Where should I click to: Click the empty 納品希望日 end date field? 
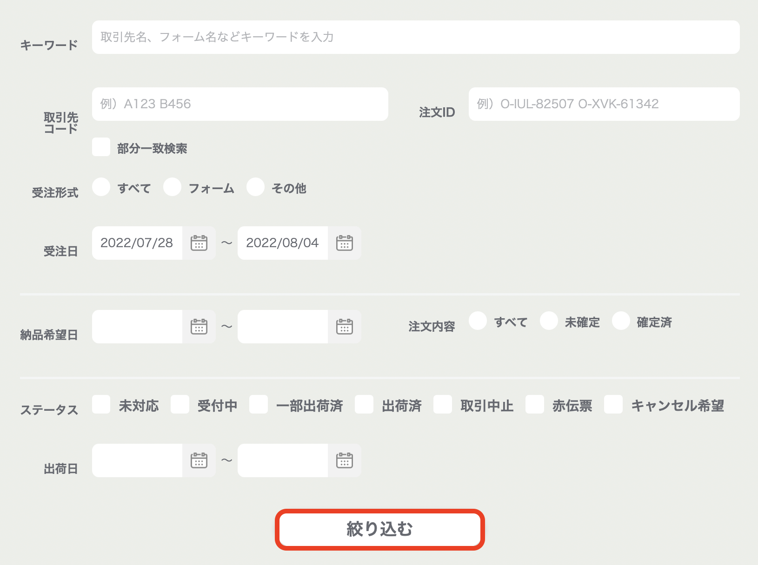point(283,327)
